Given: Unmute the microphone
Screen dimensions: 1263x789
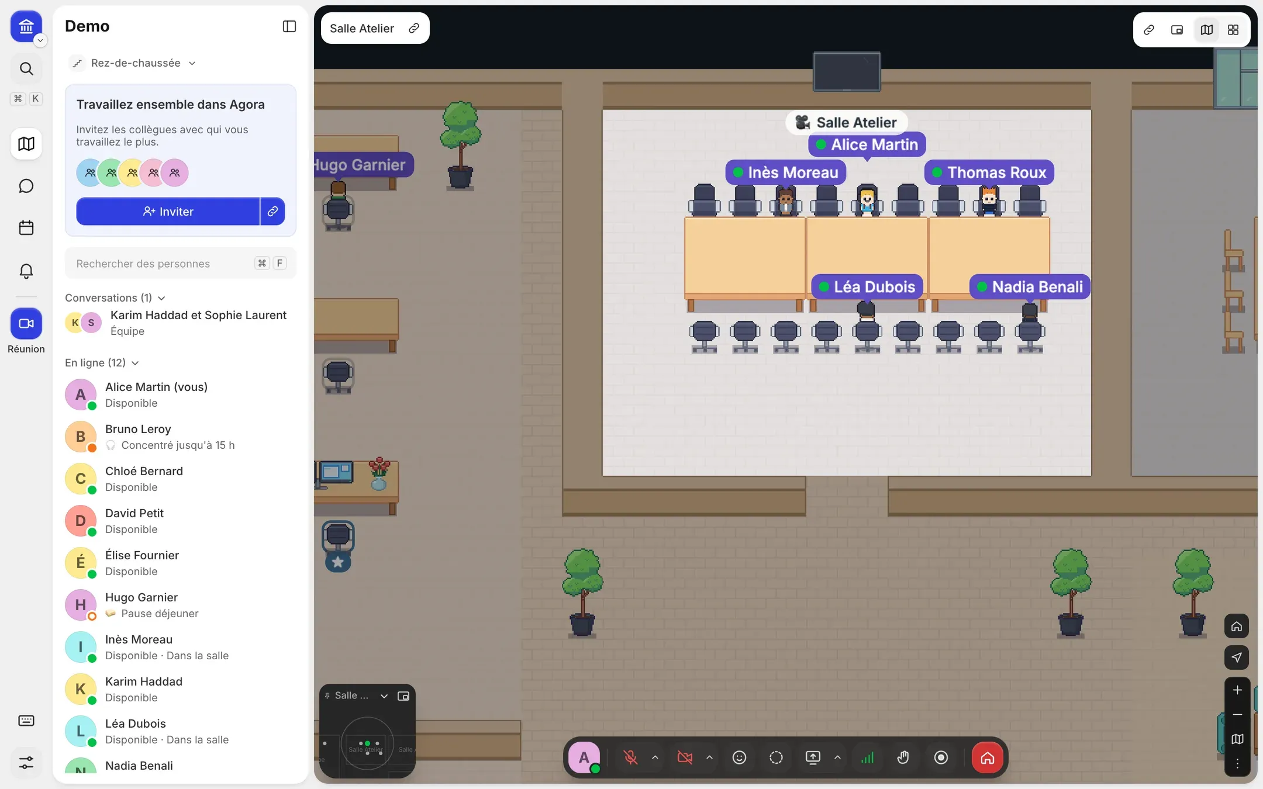Looking at the screenshot, I should click(630, 757).
